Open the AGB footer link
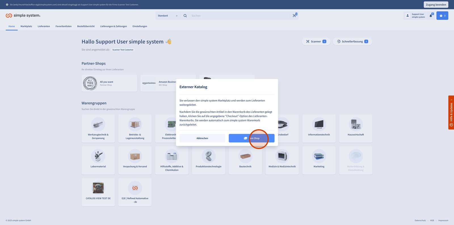The width and height of the screenshot is (454, 225). [432, 220]
